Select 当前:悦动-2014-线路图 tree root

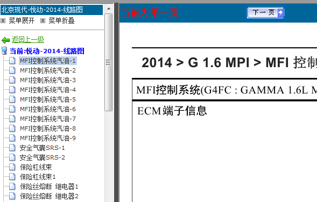click(x=47, y=51)
